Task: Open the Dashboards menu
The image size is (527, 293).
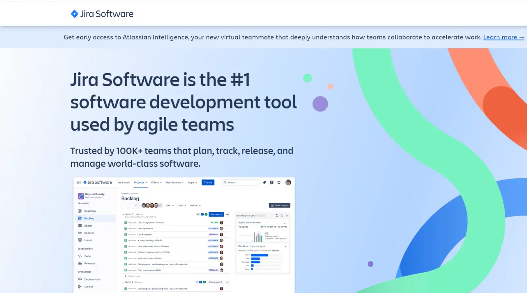Action: 175,183
